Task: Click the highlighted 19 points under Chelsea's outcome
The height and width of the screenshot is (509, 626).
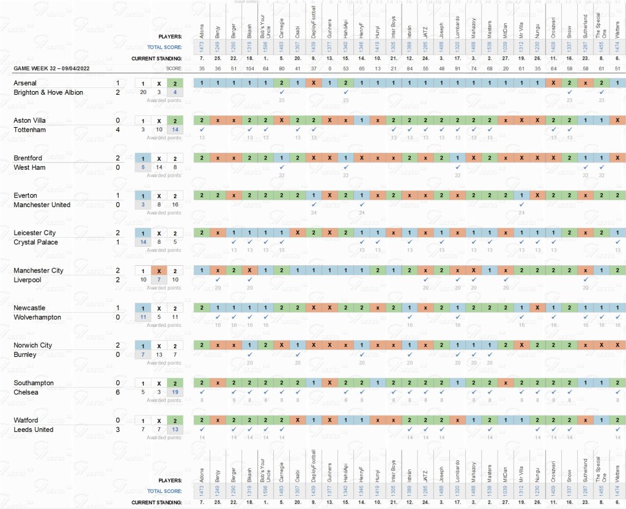Action: point(175,392)
